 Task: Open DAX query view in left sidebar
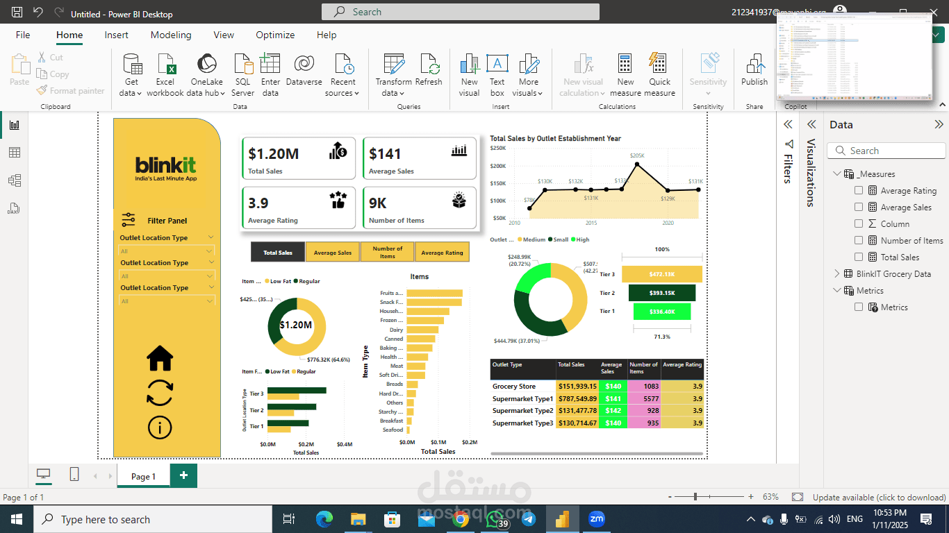[15, 208]
